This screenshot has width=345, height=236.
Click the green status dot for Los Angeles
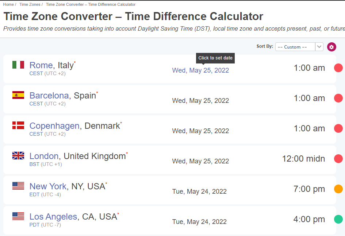(338, 219)
